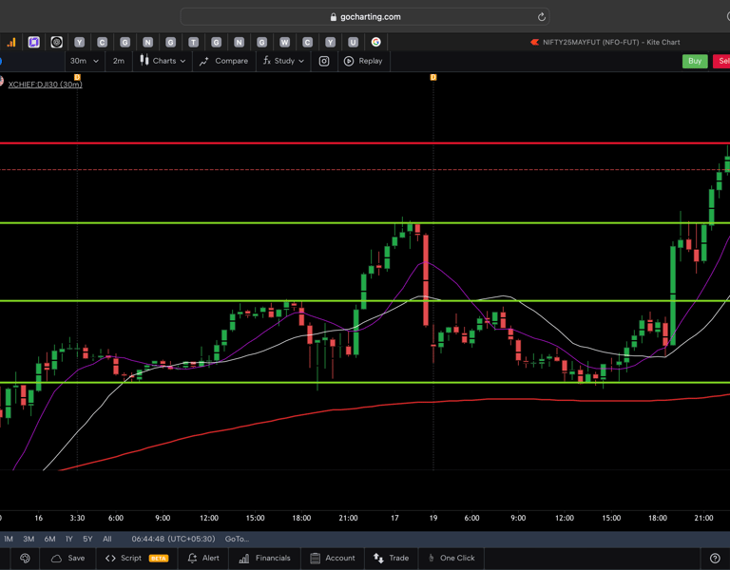This screenshot has height=570, width=730.
Task: Open the Financials panel
Action: [264, 559]
